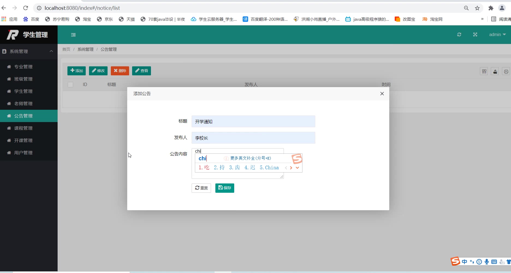The height and width of the screenshot is (273, 511).
Task: Click browser back arrow
Action: point(4,8)
